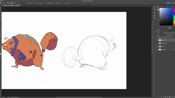
Task: Open smoothing options gear icon
Action: coord(57,3)
